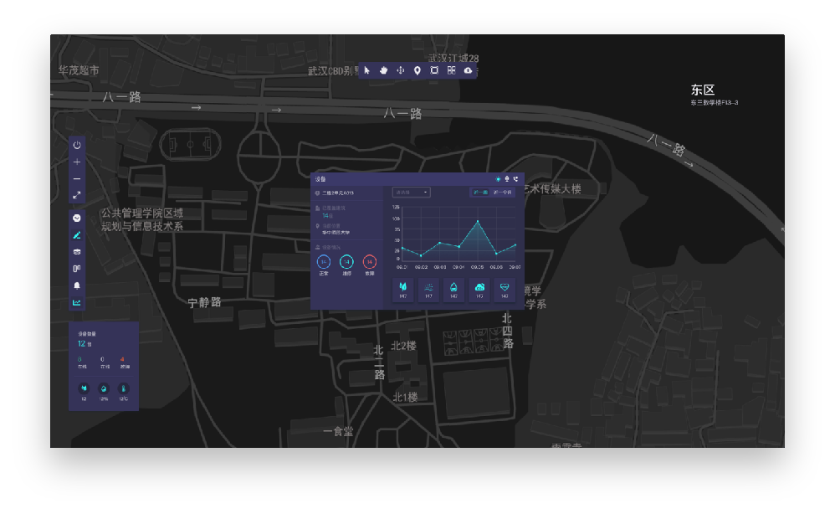Click the CO2 cloud sensor card
Image resolution: width=835 pixels, height=514 pixels.
point(479,290)
